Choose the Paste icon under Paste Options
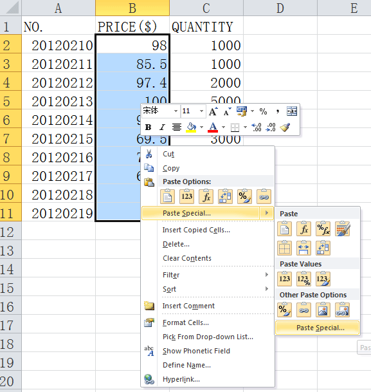The width and height of the screenshot is (371, 392). tap(168, 197)
